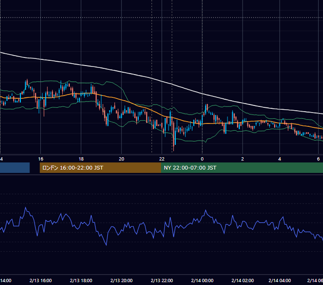Click the blue session bar before London

(15, 168)
